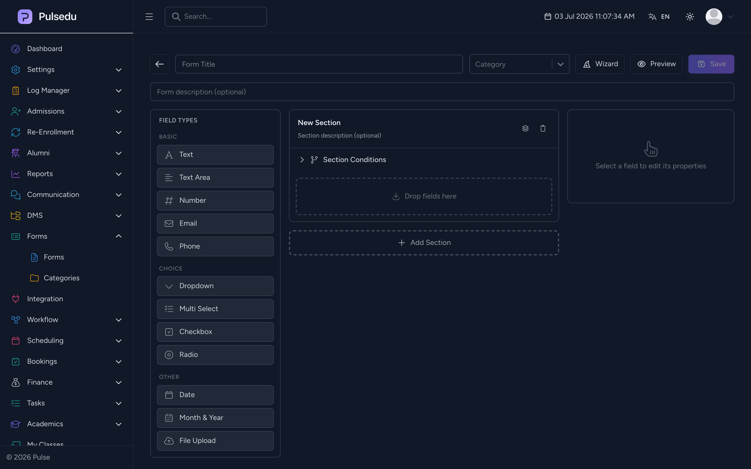The height and width of the screenshot is (469, 751).
Task: Click the language translate icon
Action: [x=652, y=16]
